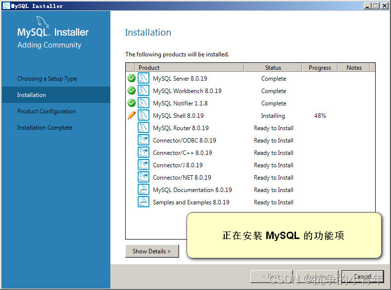
Task: Select the Samples and Examples 8.0.19 row text
Action: pyautogui.click(x=191, y=202)
